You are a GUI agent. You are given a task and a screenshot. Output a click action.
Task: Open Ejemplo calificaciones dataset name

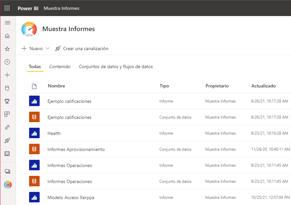69,117
